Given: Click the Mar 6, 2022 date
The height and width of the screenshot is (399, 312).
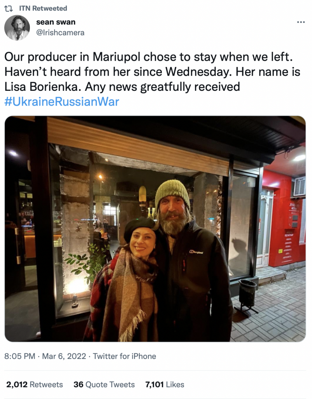Looking at the screenshot, I should pyautogui.click(x=64, y=356).
